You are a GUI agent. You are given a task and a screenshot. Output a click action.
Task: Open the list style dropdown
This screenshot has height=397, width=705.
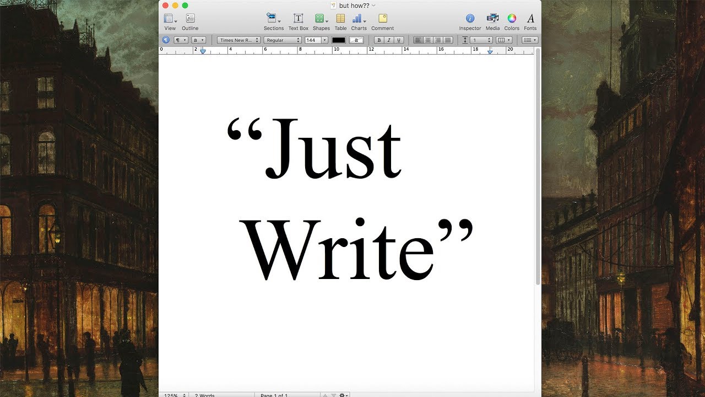[x=530, y=40]
